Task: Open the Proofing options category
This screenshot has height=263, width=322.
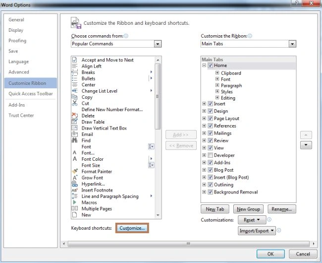Action: (x=17, y=41)
